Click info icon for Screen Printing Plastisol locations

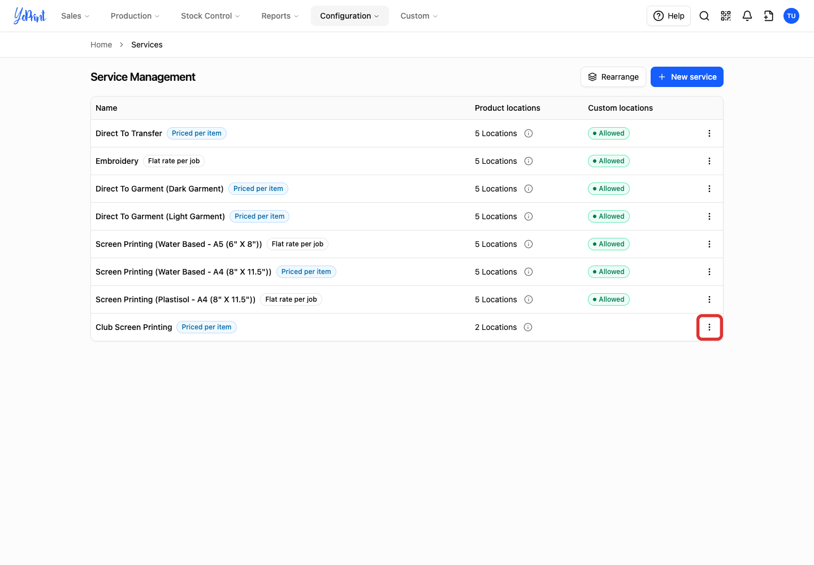tap(529, 299)
